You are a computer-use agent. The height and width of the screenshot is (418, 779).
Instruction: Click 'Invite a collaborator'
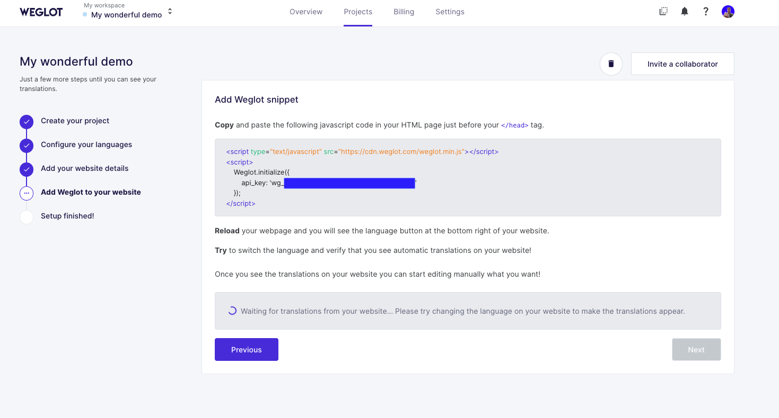coord(682,63)
